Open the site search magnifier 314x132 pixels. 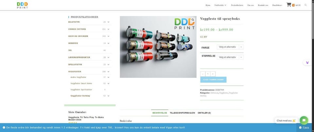(305, 5)
